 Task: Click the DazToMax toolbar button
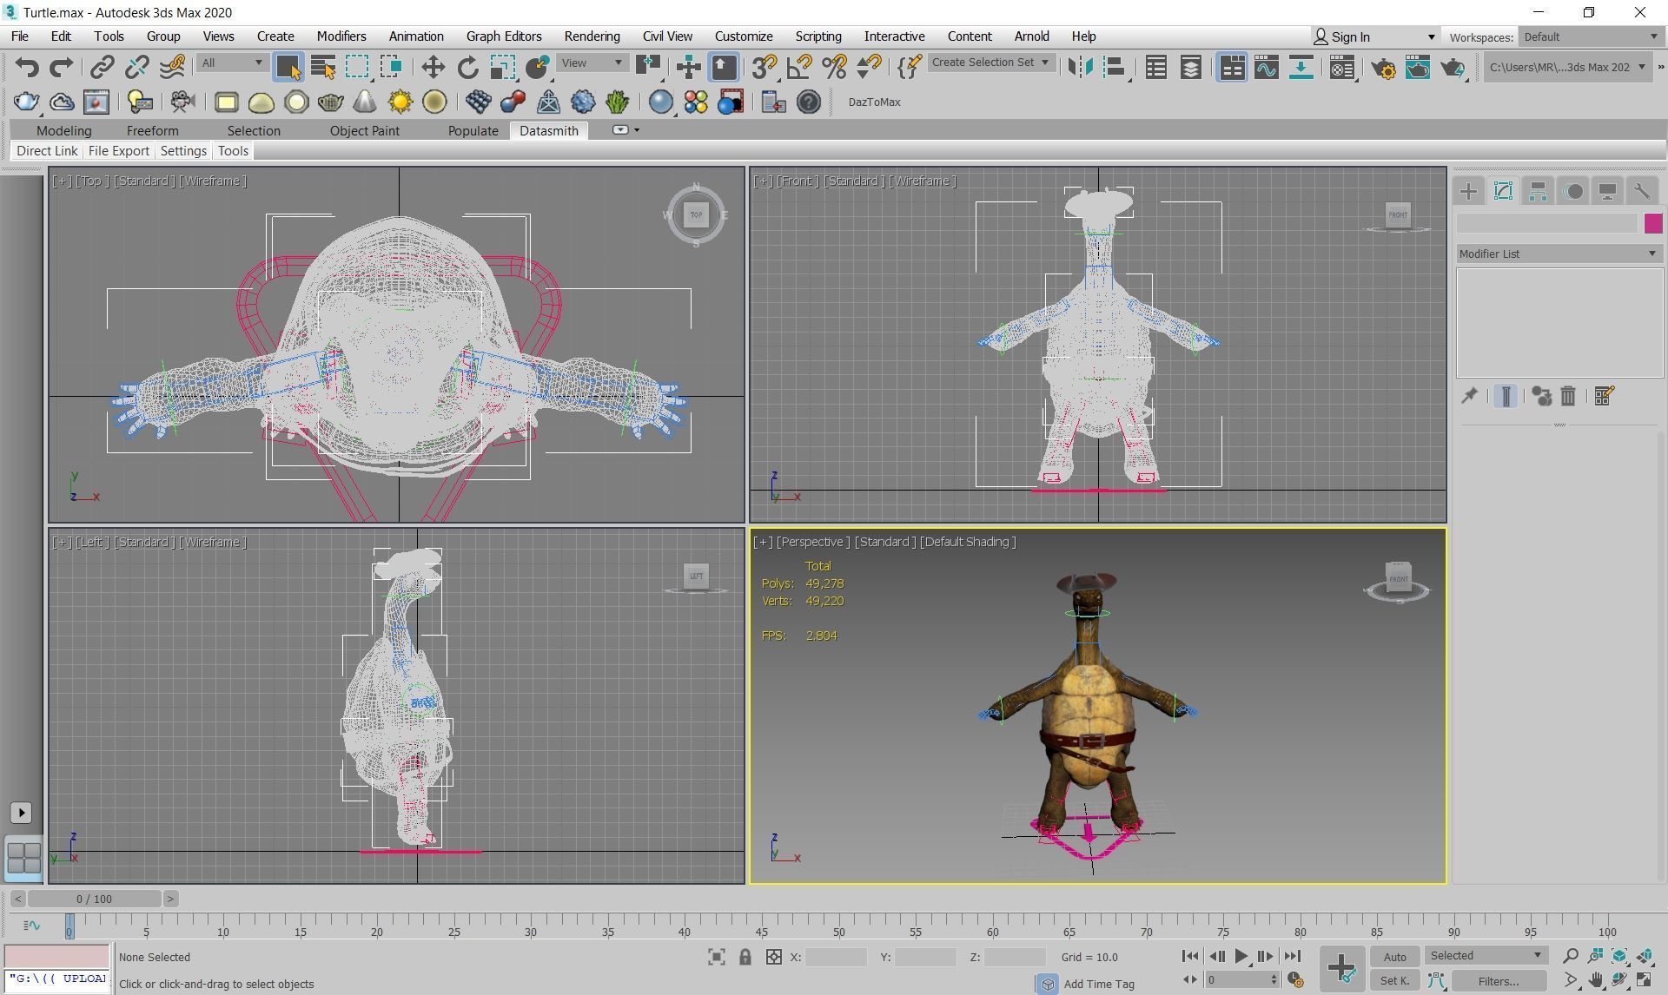[x=874, y=102]
